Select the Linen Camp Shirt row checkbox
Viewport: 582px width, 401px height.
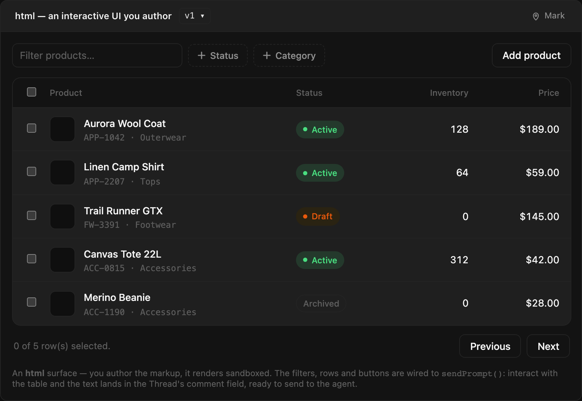click(32, 171)
